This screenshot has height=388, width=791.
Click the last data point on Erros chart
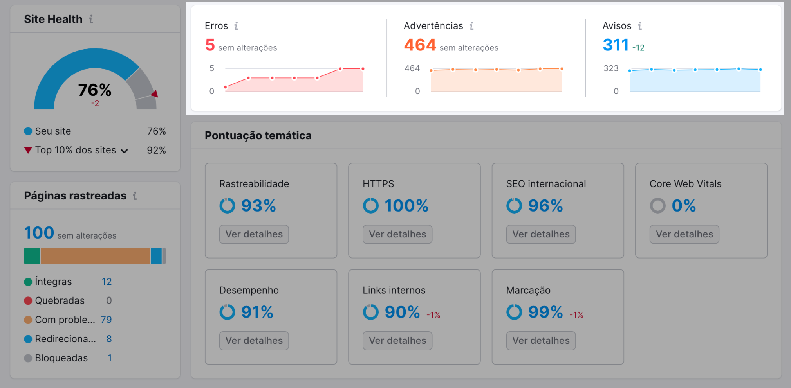tap(362, 68)
